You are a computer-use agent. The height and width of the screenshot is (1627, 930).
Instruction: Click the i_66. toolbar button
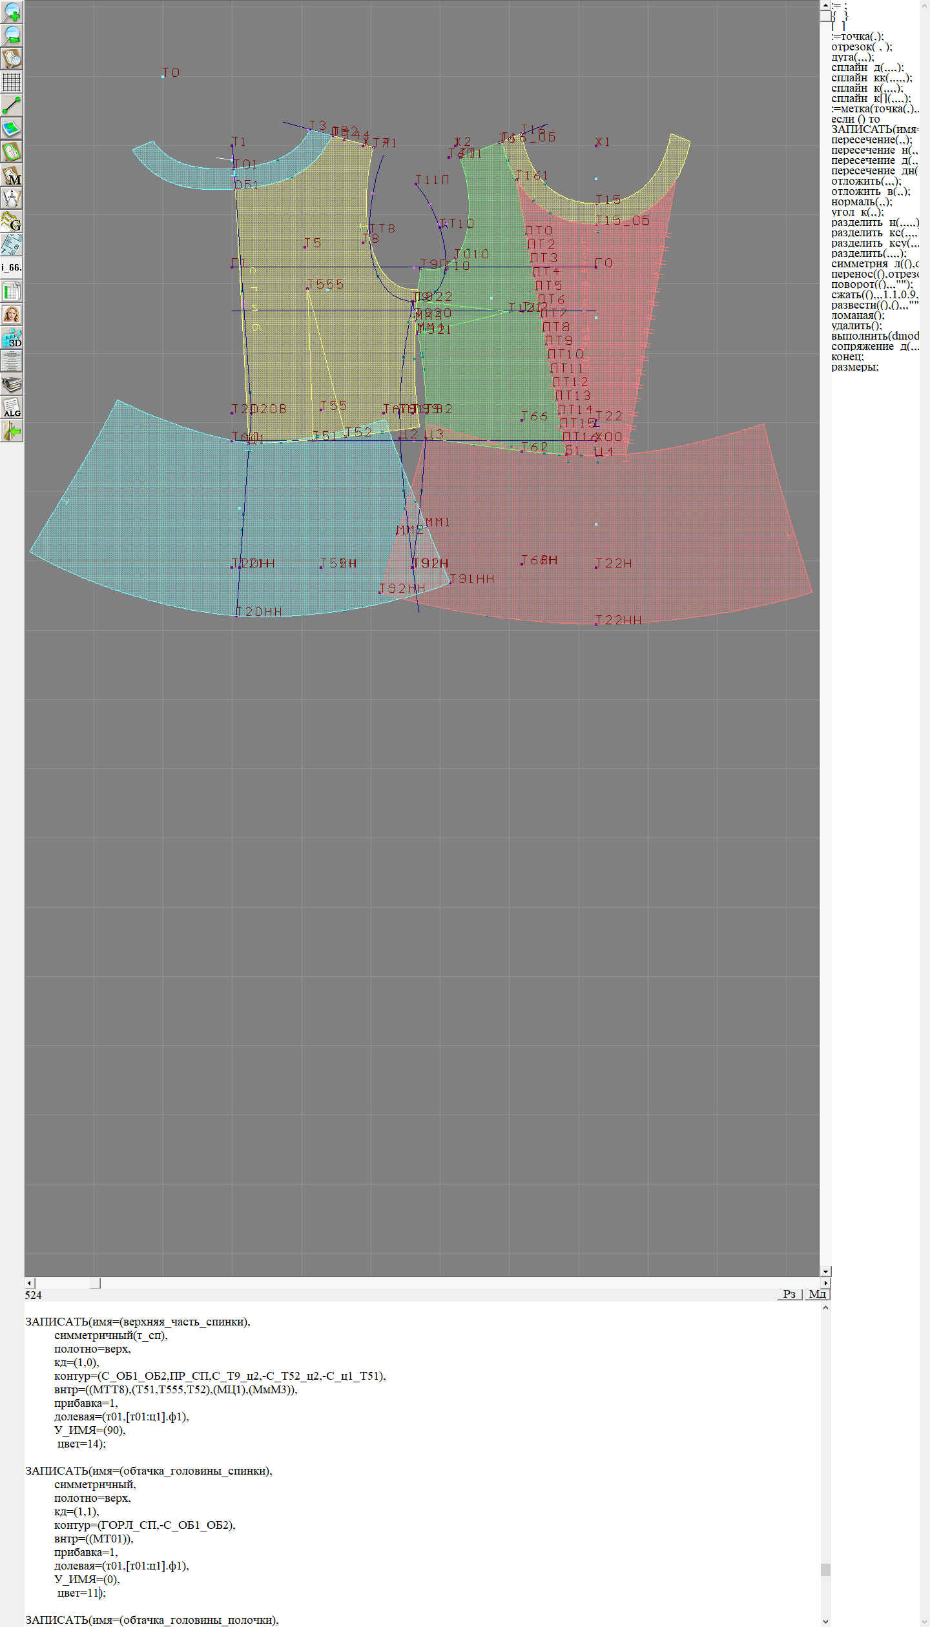tap(12, 267)
